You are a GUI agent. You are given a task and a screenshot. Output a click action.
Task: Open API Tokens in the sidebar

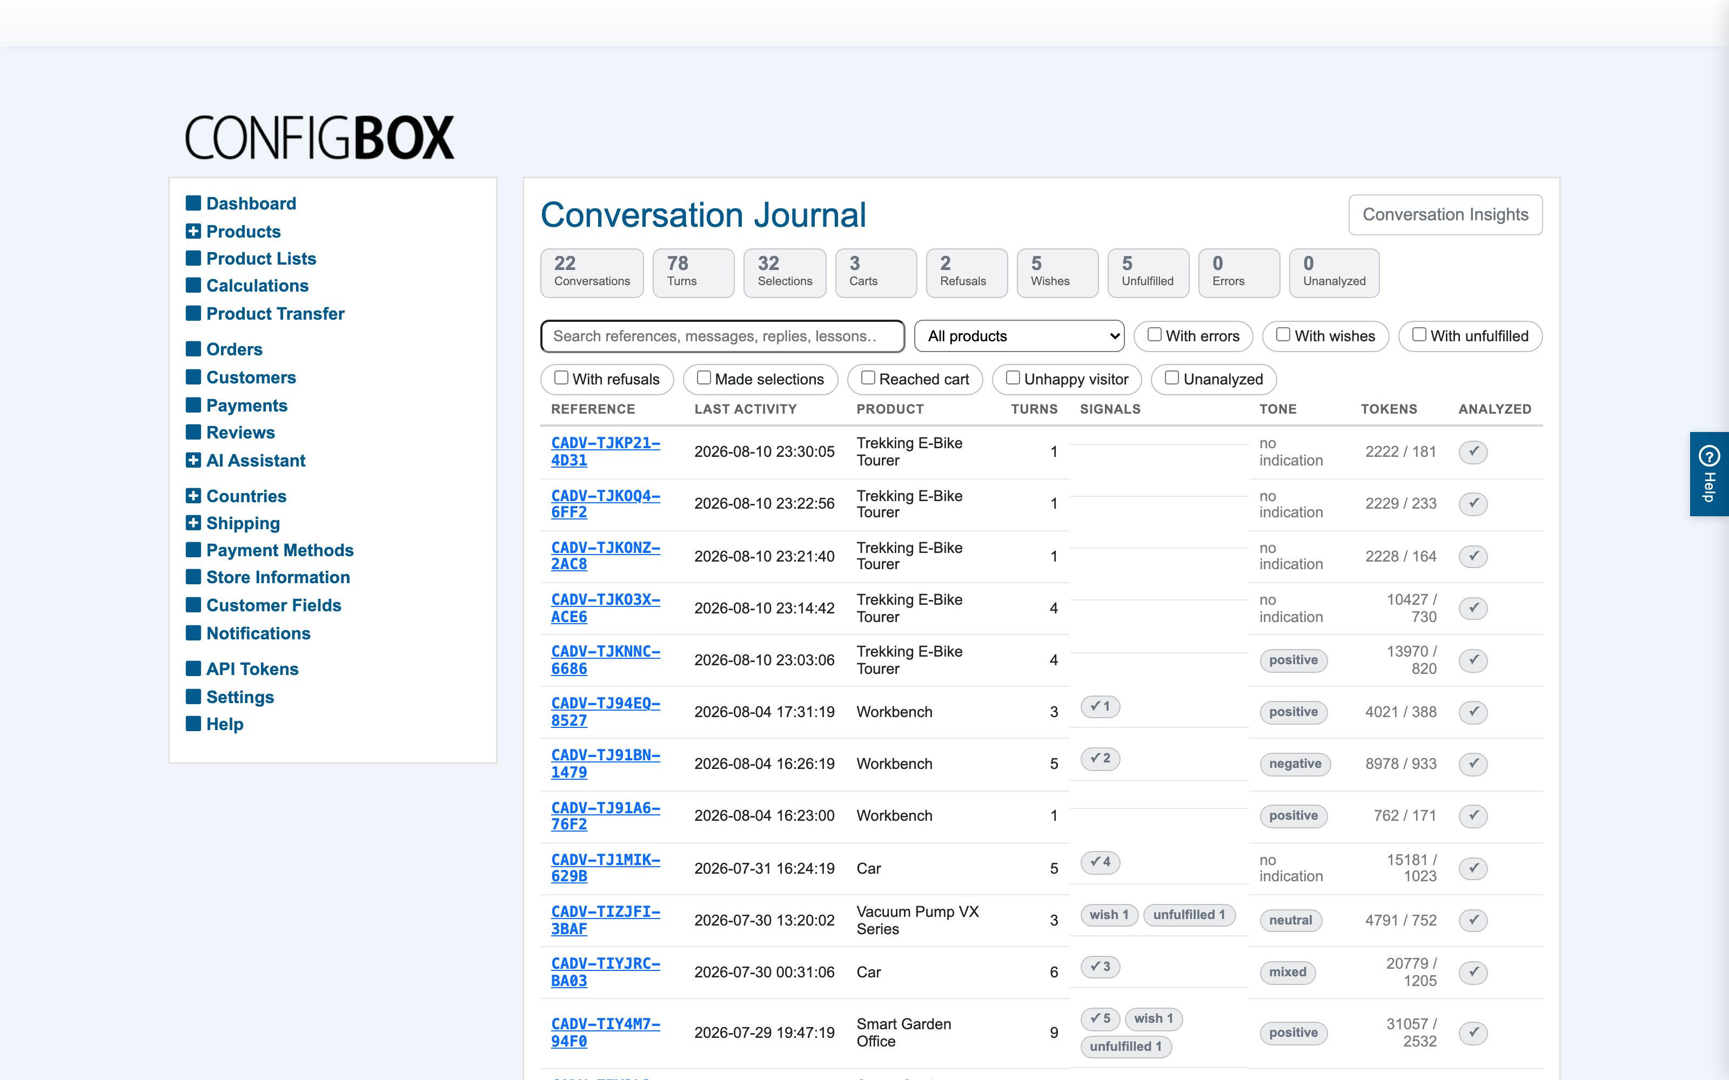(252, 669)
